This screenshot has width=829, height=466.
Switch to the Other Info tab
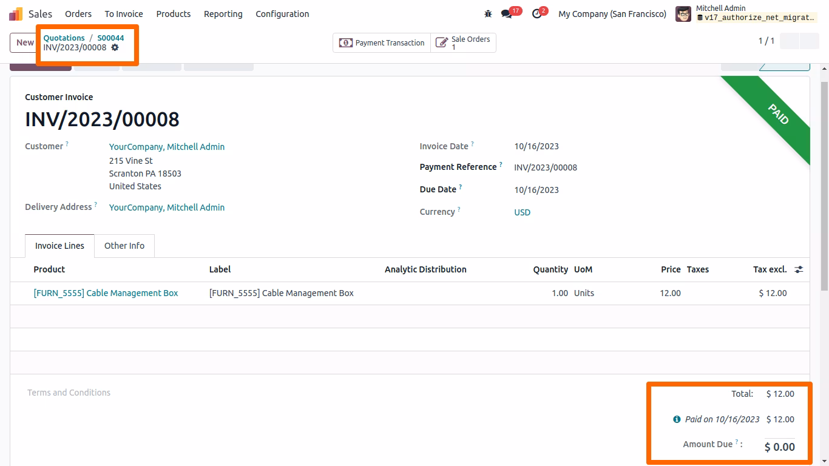point(124,246)
